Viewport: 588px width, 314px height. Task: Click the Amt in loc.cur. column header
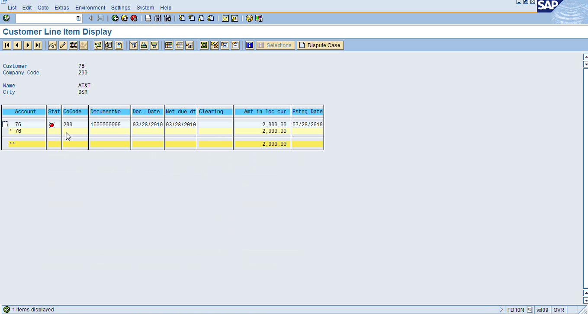(x=262, y=112)
